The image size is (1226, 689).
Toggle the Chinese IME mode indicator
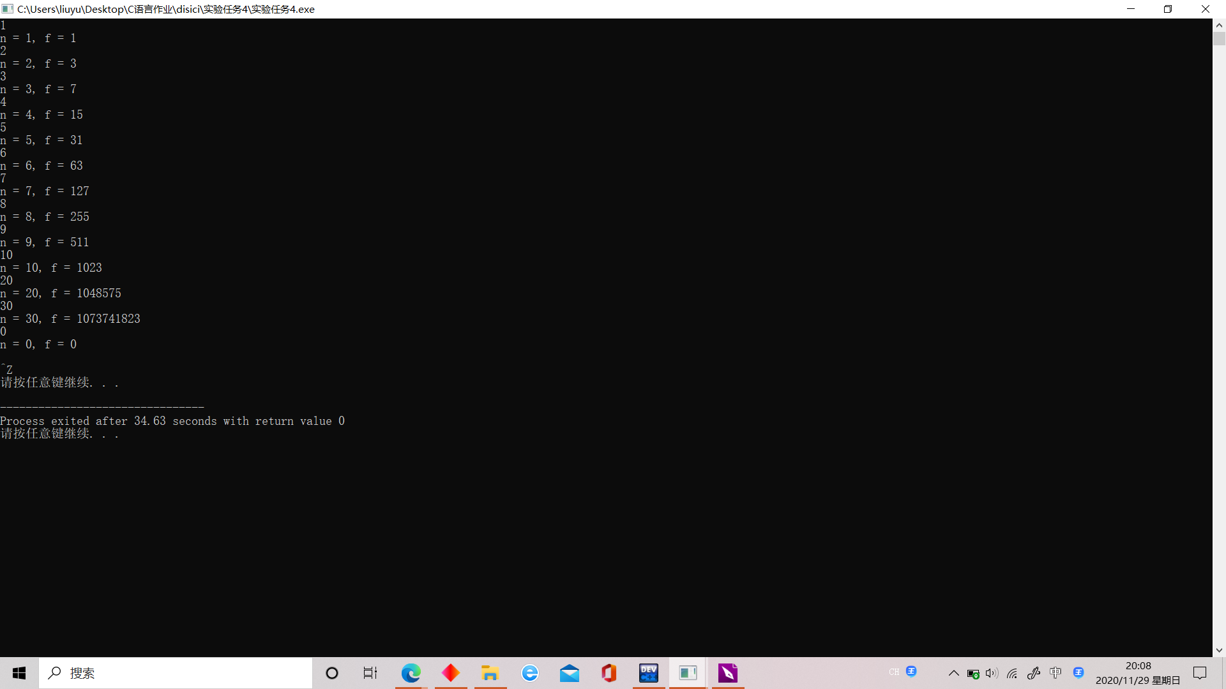1056,672
